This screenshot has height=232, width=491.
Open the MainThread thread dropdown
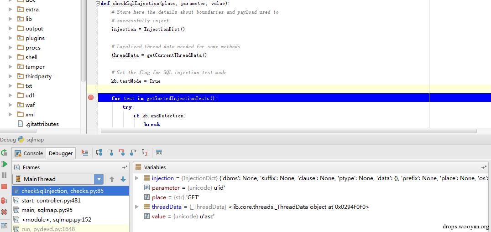[99, 179]
